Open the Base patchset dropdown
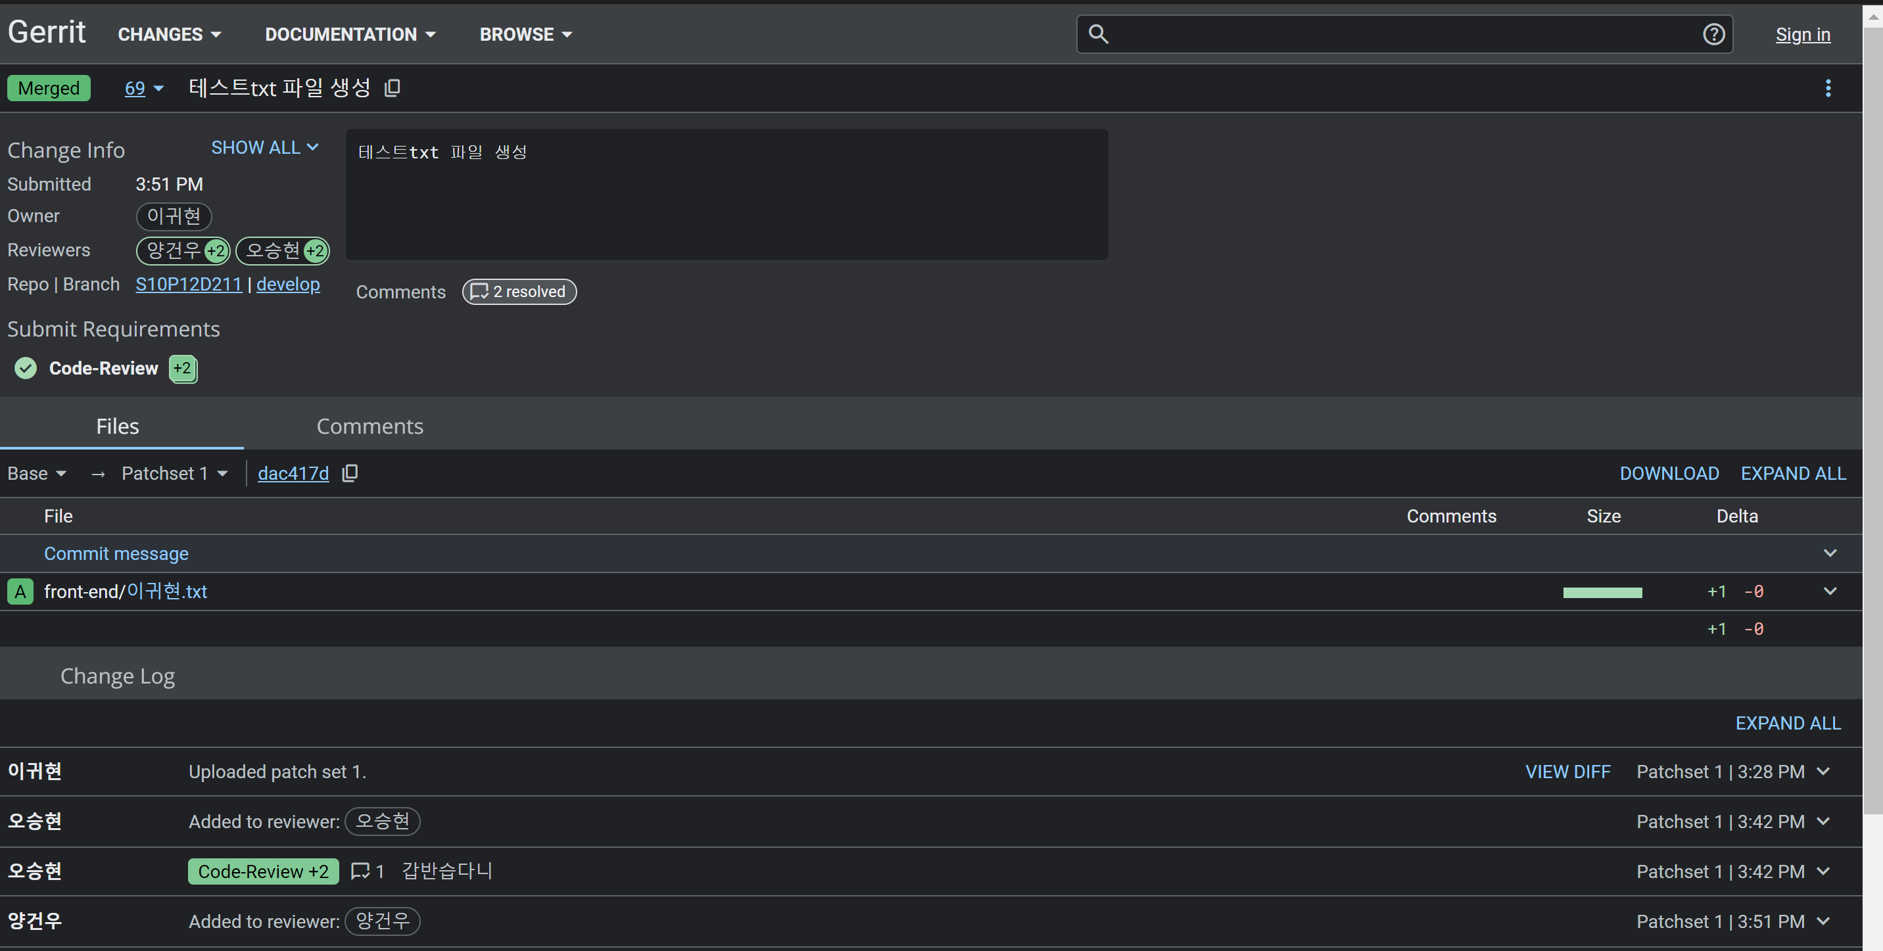This screenshot has height=951, width=1883. tap(37, 473)
